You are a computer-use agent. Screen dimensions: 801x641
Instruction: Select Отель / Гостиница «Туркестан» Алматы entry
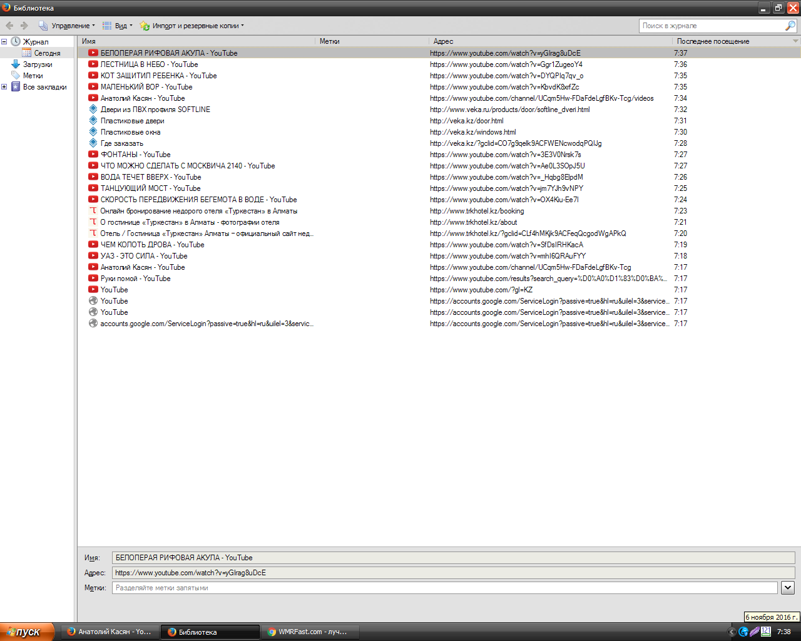(x=207, y=233)
